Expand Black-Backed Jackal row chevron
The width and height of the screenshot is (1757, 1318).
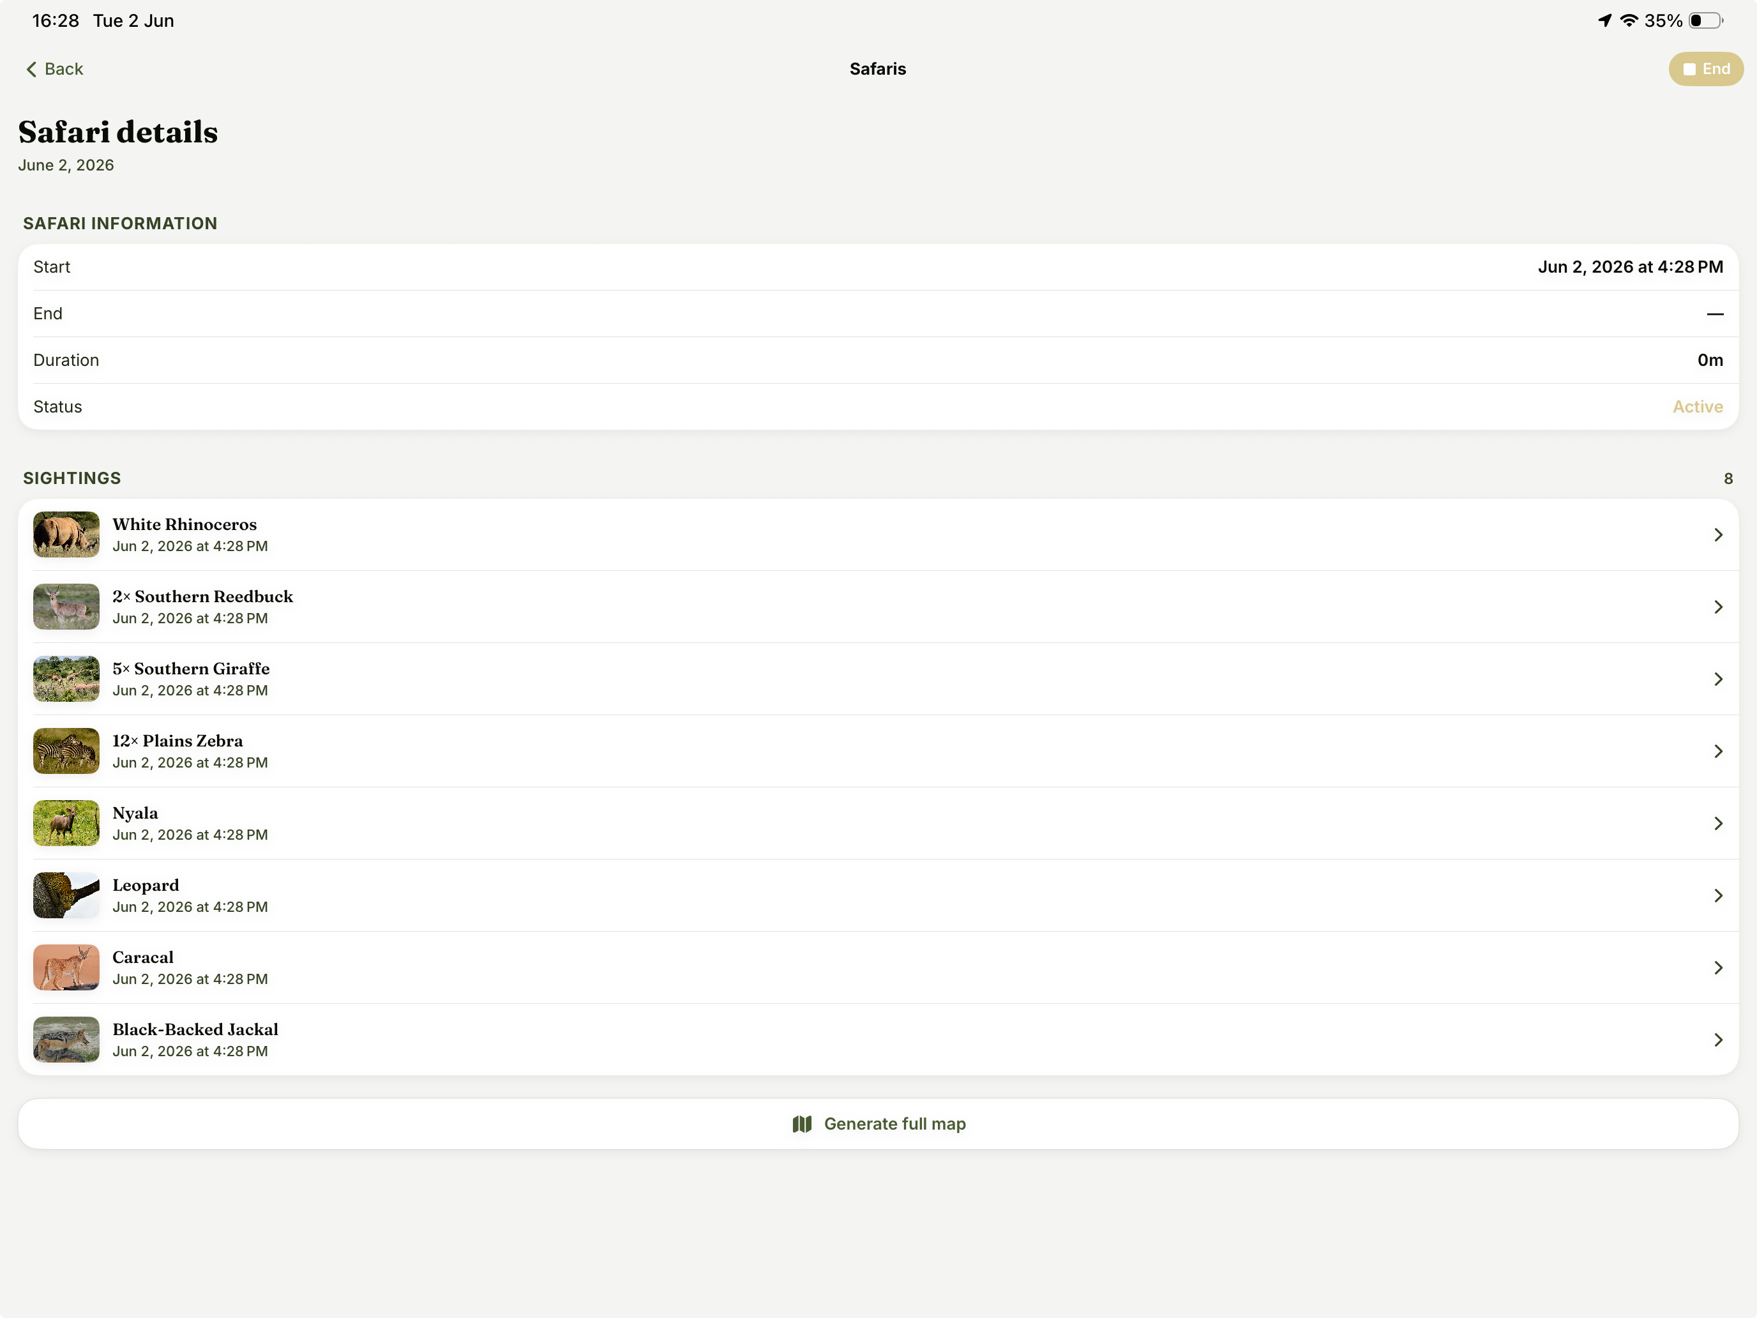pyautogui.click(x=1718, y=1040)
